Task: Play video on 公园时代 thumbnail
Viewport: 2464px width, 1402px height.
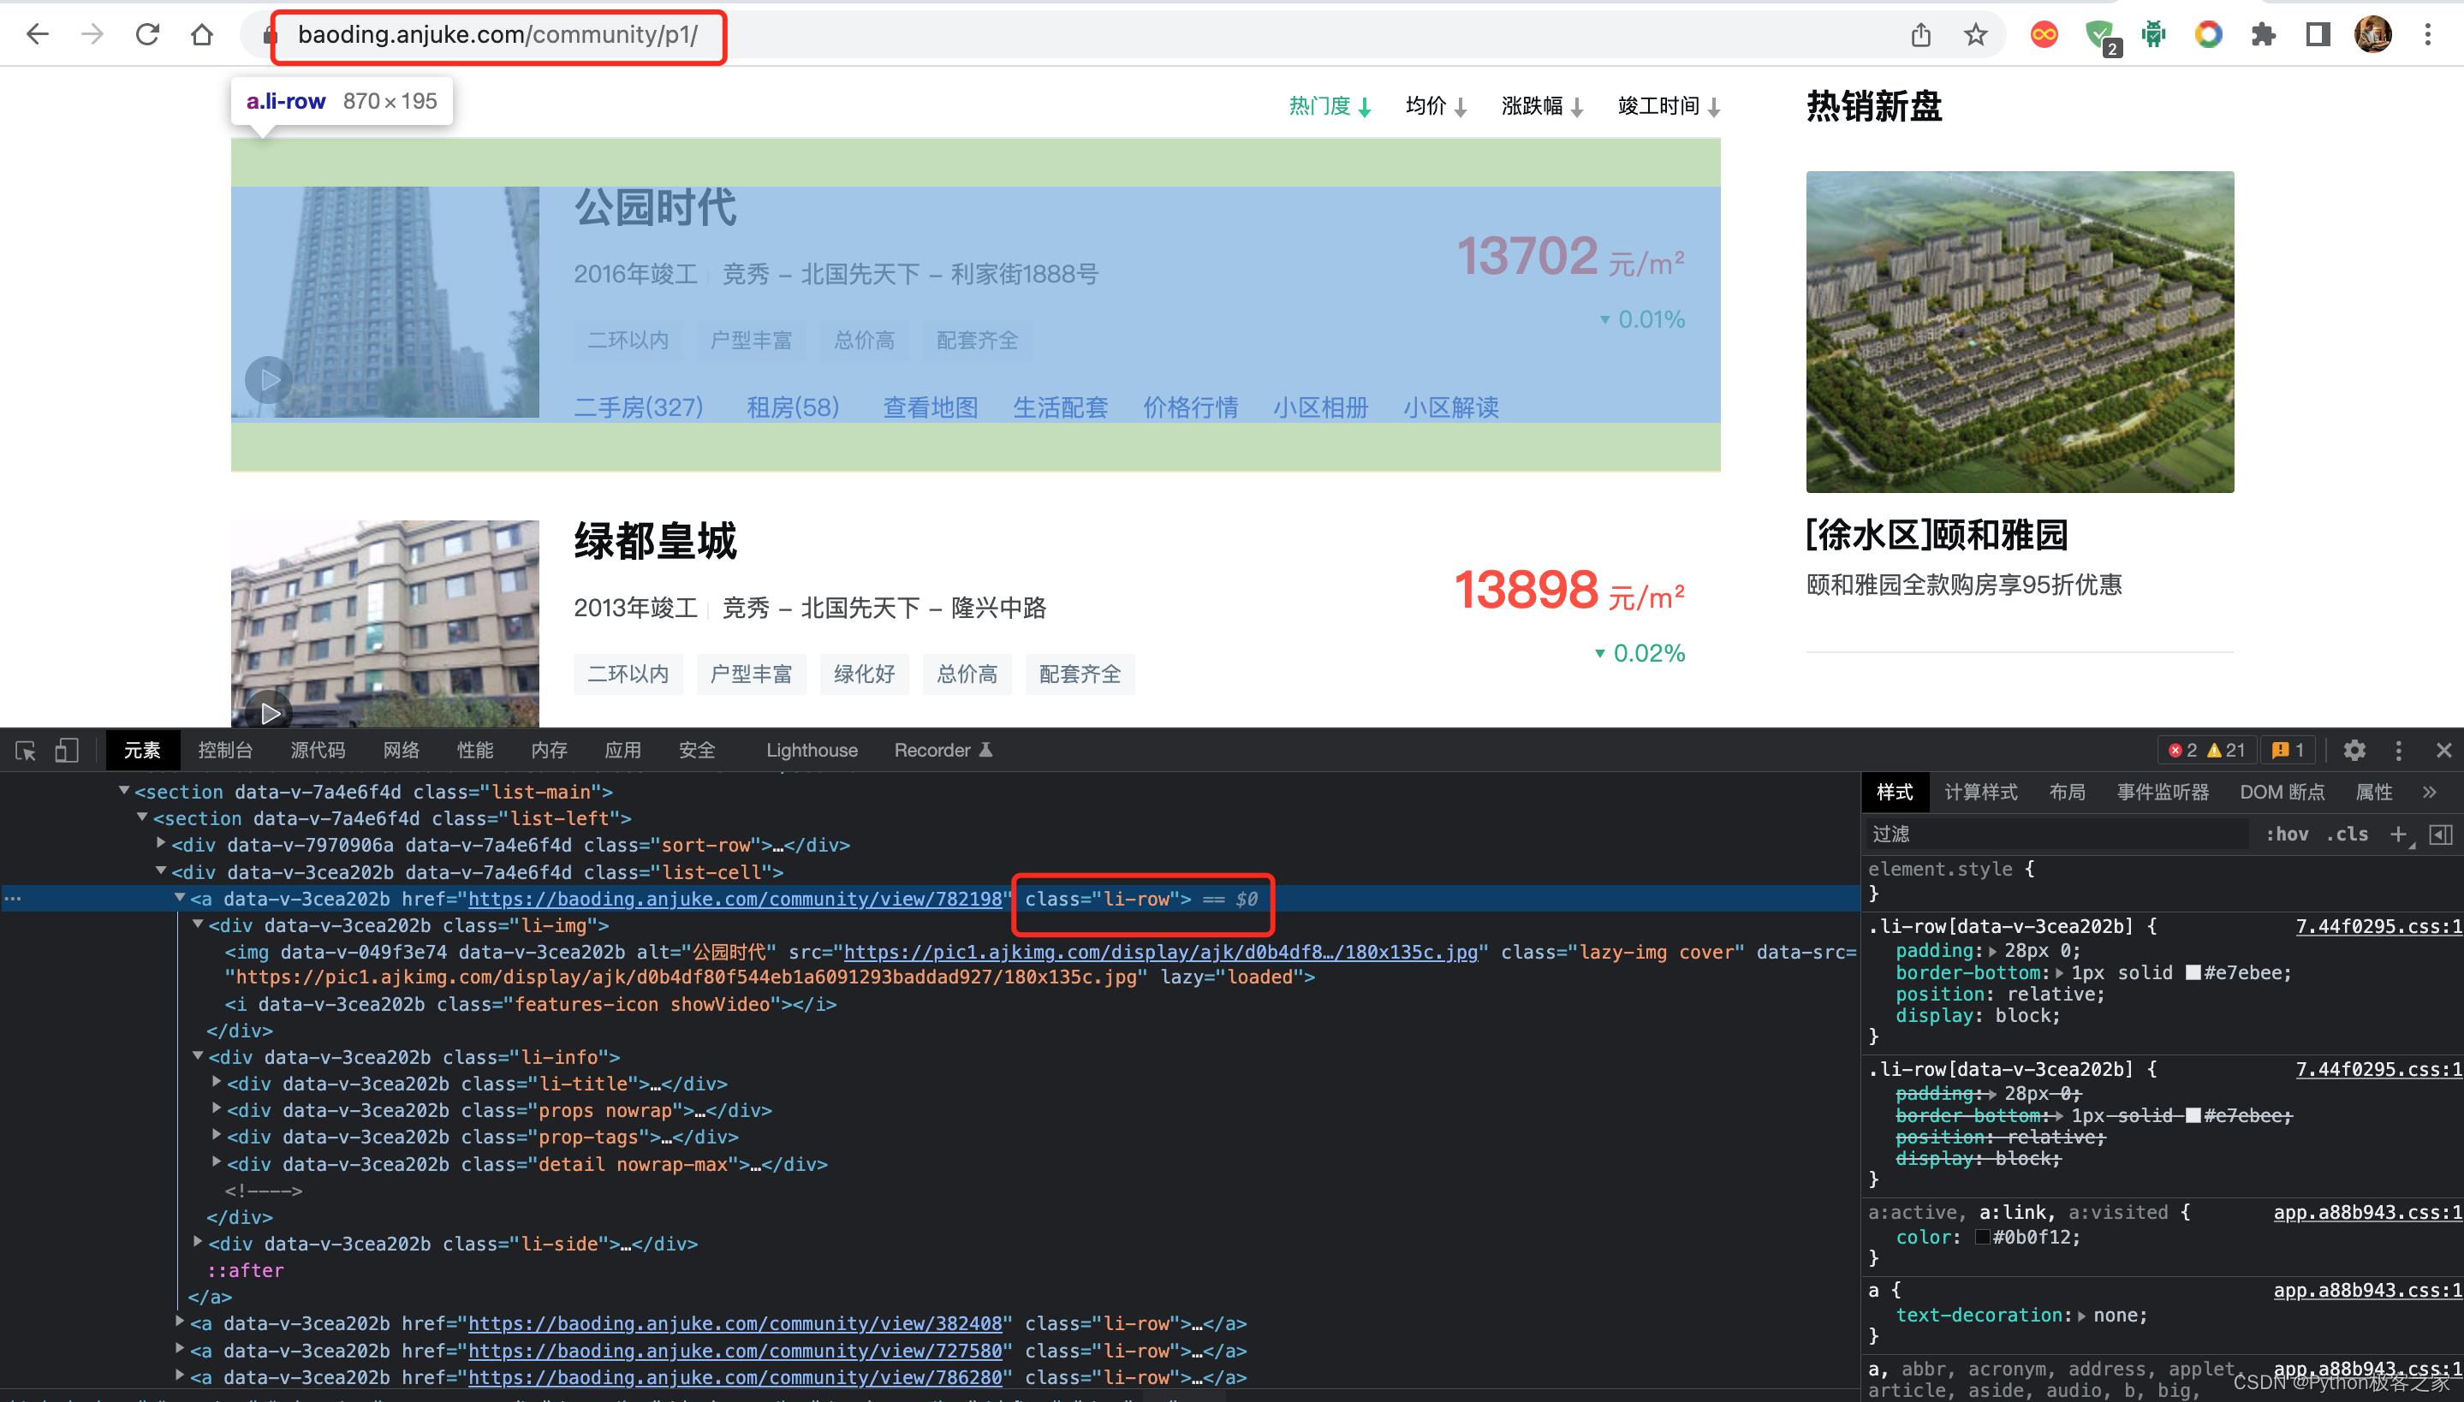Action: click(269, 379)
